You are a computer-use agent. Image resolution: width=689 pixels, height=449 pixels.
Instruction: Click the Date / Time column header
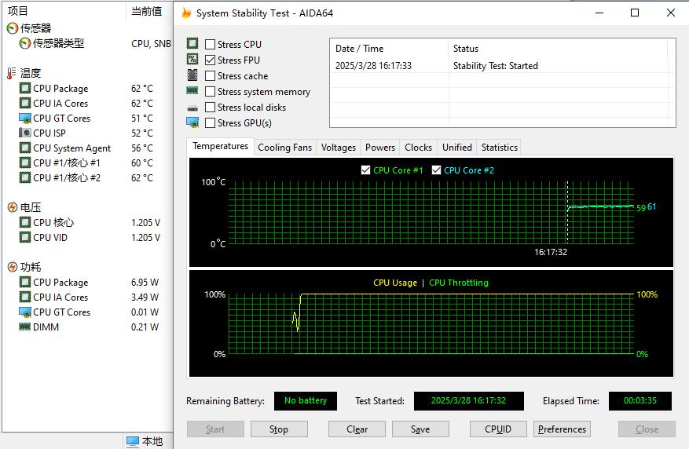pyautogui.click(x=388, y=49)
